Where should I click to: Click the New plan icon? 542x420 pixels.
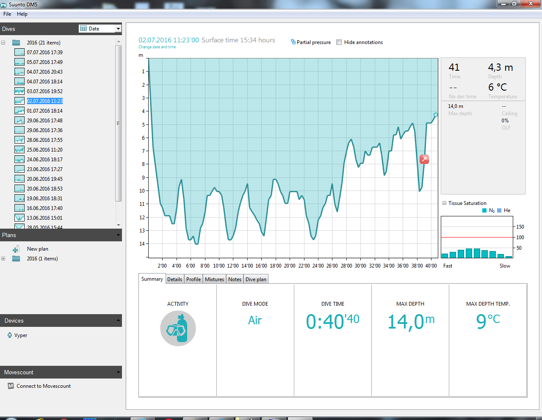16,249
